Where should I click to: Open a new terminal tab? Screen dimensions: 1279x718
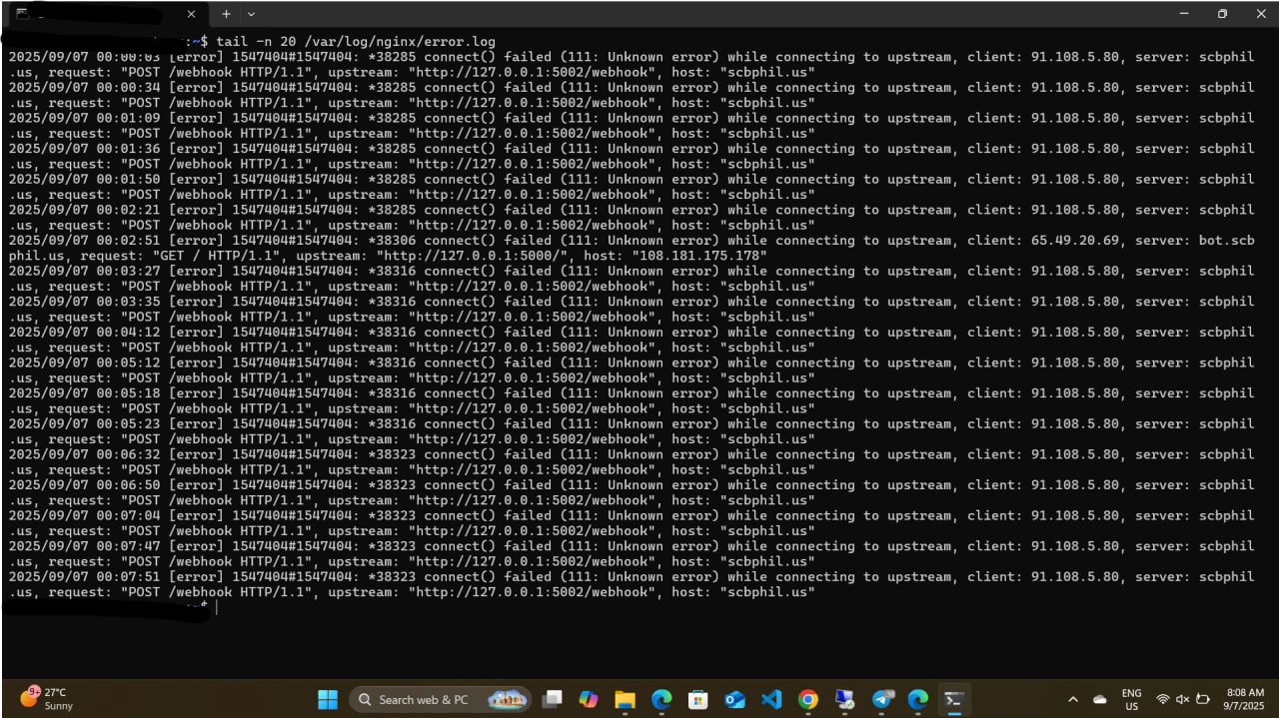point(226,14)
